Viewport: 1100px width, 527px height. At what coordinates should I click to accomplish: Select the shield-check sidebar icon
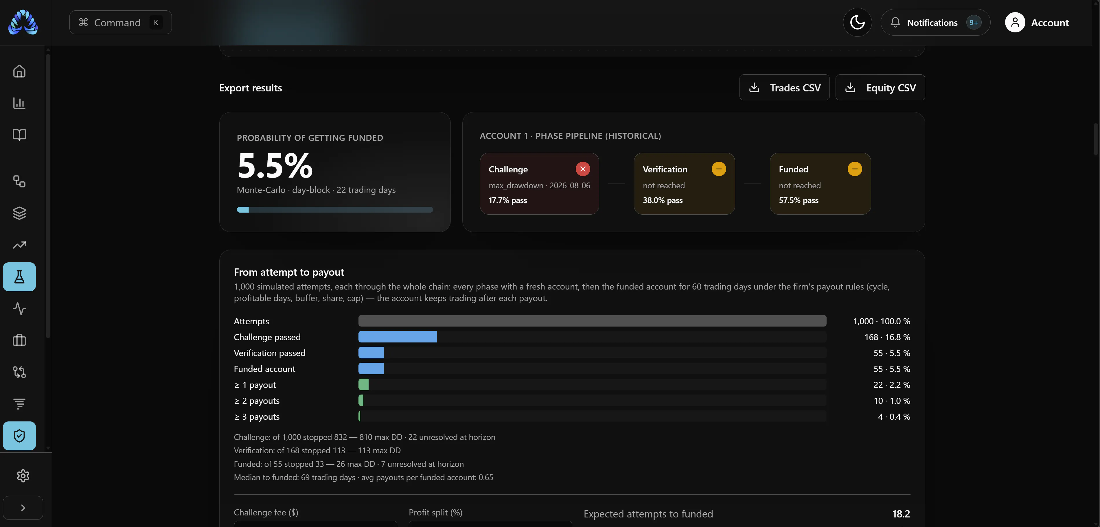[x=19, y=436]
